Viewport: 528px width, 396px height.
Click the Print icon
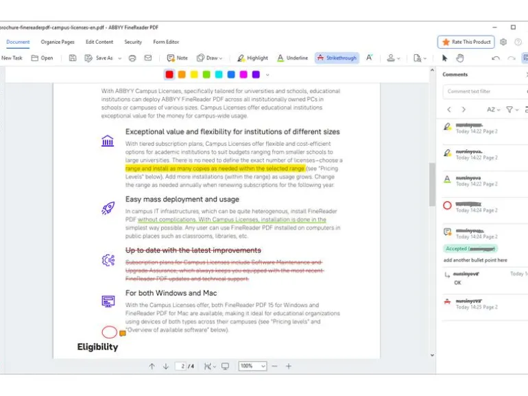pyautogui.click(x=132, y=58)
